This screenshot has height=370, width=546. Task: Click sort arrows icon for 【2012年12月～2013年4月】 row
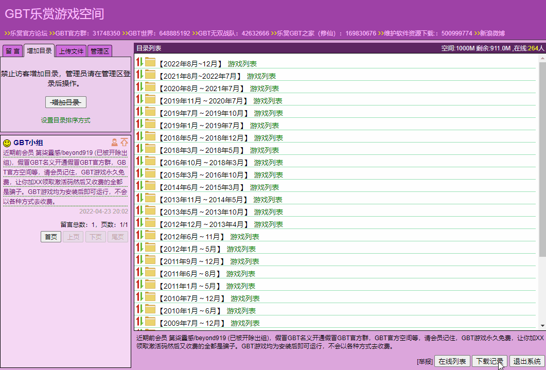[139, 222]
